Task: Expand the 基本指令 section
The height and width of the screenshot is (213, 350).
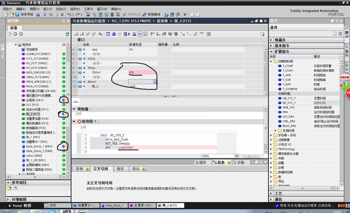Action: click(x=271, y=46)
